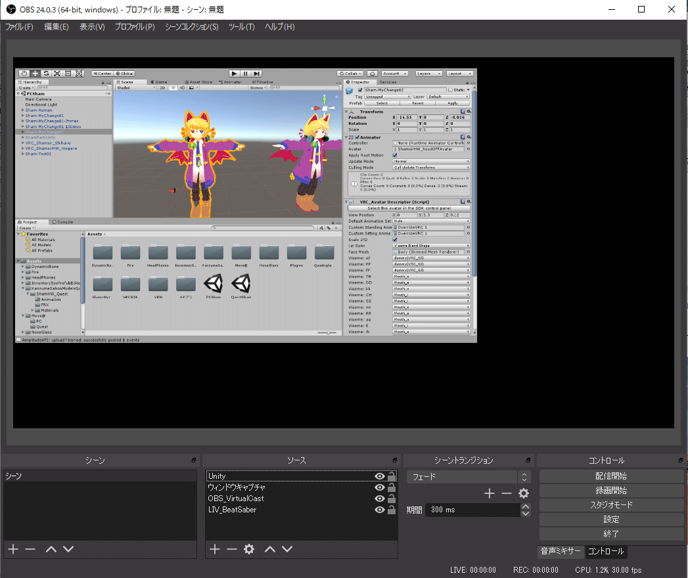Viewport: 688px width, 578px height.
Task: Expand the DynamicBone folder in Unity Project tree
Action: pos(23,267)
